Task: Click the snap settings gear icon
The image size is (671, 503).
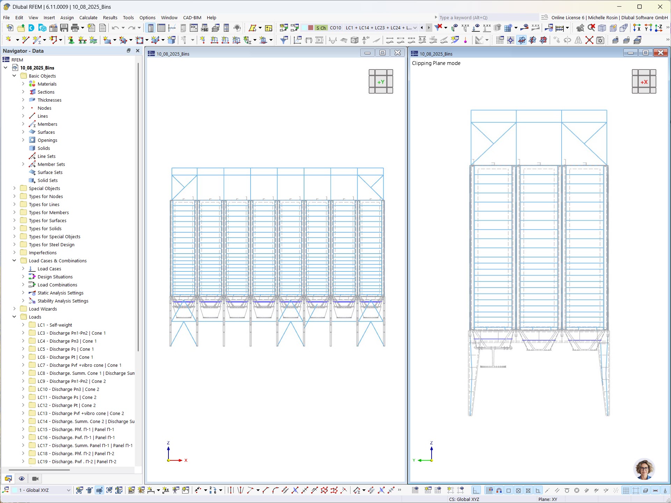Action: tap(600, 40)
